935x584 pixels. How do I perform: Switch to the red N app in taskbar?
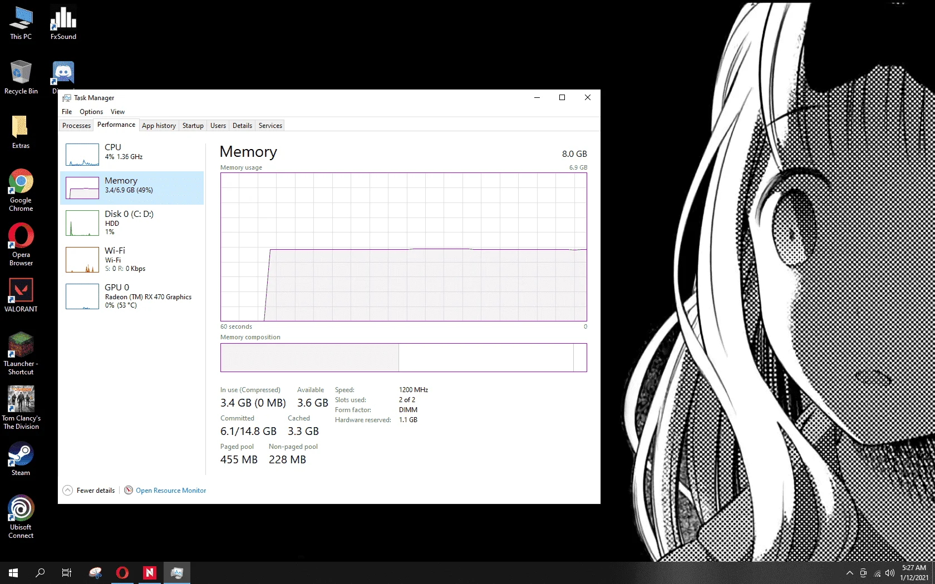coord(150,573)
